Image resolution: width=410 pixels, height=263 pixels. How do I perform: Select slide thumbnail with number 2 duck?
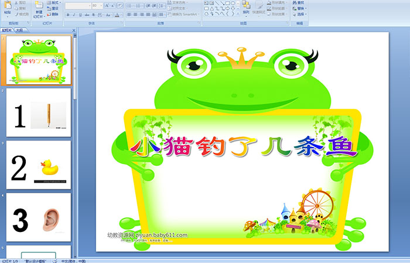(39, 165)
